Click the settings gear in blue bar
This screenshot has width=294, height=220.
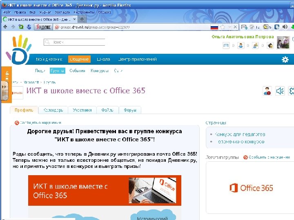[285, 59]
